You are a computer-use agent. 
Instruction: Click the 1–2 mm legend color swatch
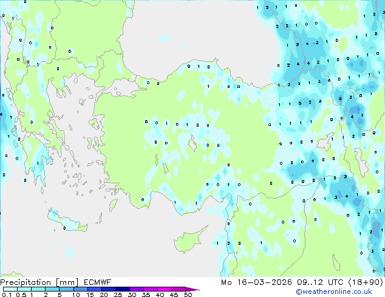(38, 289)
